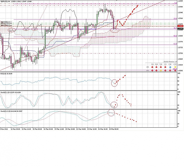Click the red current price tag on the price axis
The height and width of the screenshot is (167, 184).
pyautogui.click(x=180, y=26)
